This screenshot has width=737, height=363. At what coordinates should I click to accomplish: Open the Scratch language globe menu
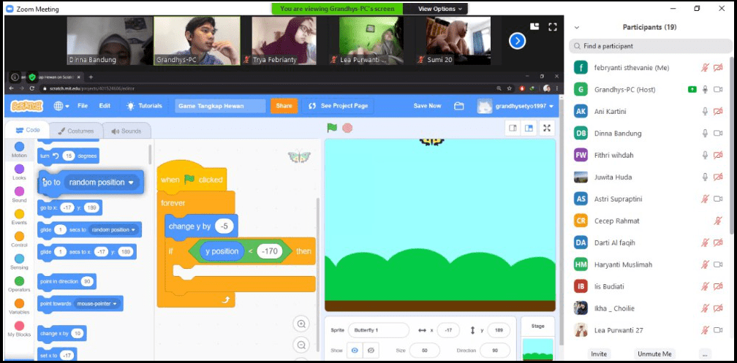point(61,106)
